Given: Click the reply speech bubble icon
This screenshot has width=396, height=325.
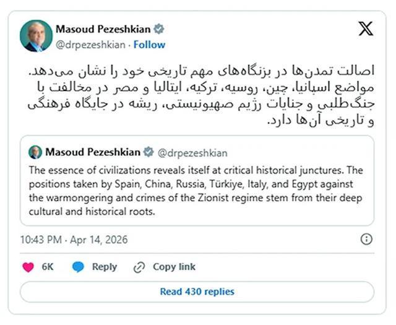Looking at the screenshot, I should click(78, 267).
